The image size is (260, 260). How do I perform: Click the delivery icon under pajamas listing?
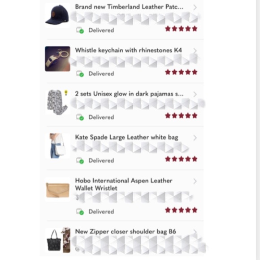[x=80, y=117]
